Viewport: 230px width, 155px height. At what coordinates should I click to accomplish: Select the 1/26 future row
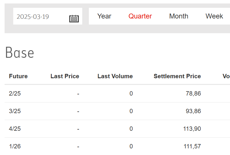[117, 146]
